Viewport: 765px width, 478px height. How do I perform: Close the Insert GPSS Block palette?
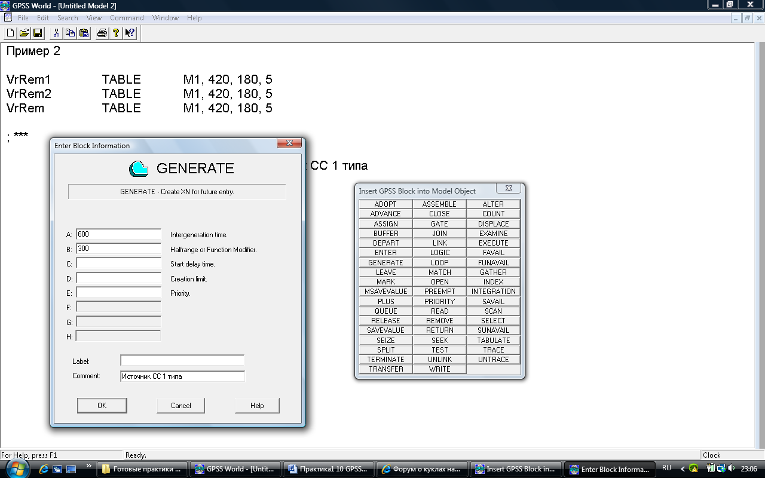point(509,188)
